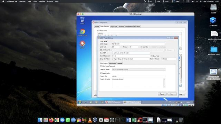The image size is (221, 124).
Task: Click the volume icon in menu bar
Action: click(193, 1)
